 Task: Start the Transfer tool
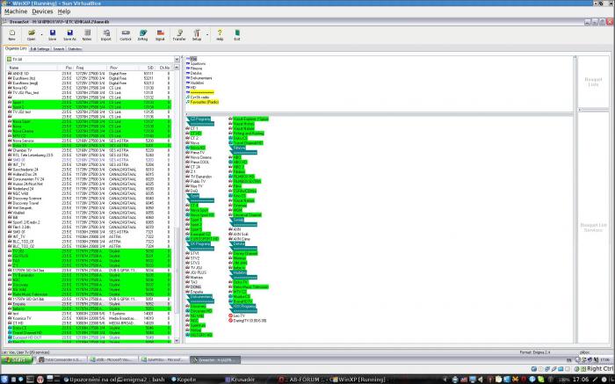click(x=179, y=35)
